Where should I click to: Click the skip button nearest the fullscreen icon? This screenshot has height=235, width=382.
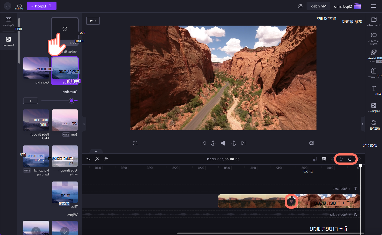[x=204, y=143]
